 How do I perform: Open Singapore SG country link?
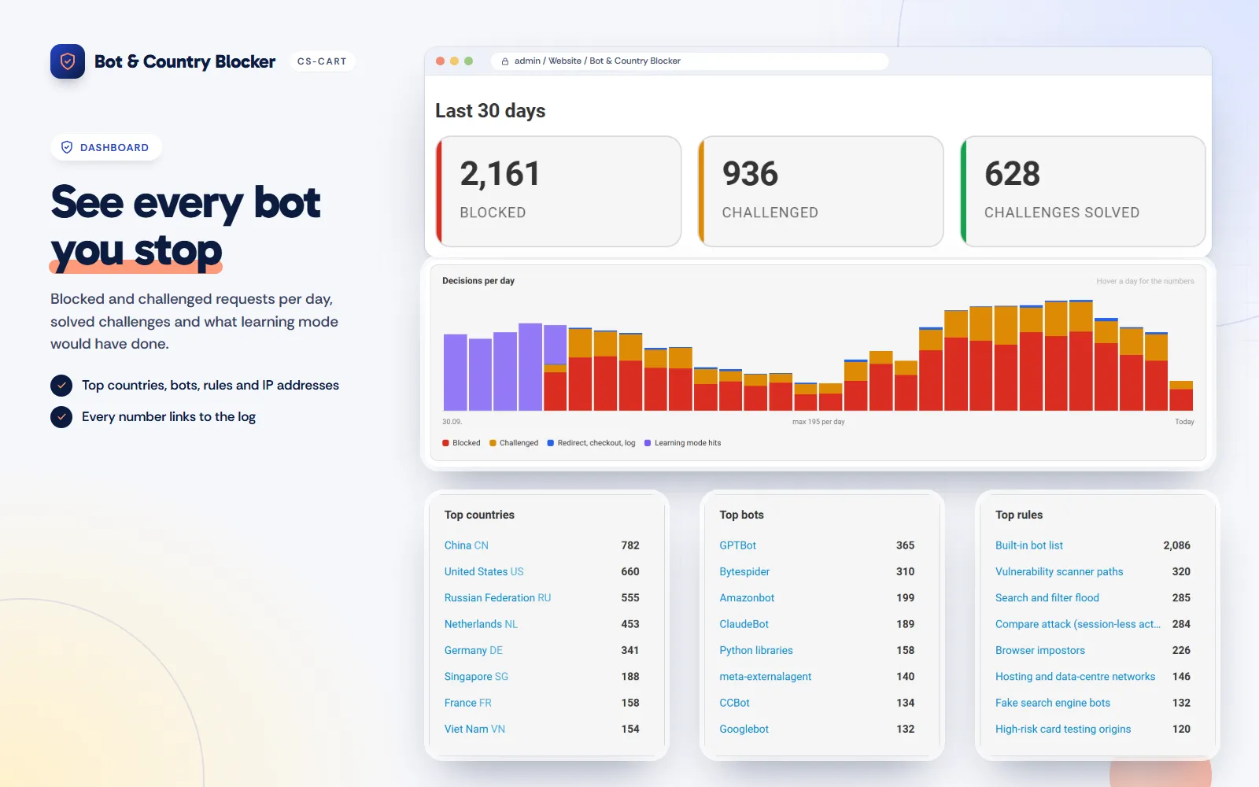(476, 677)
